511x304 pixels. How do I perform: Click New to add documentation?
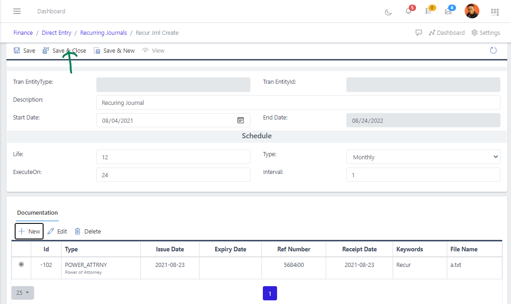point(29,232)
